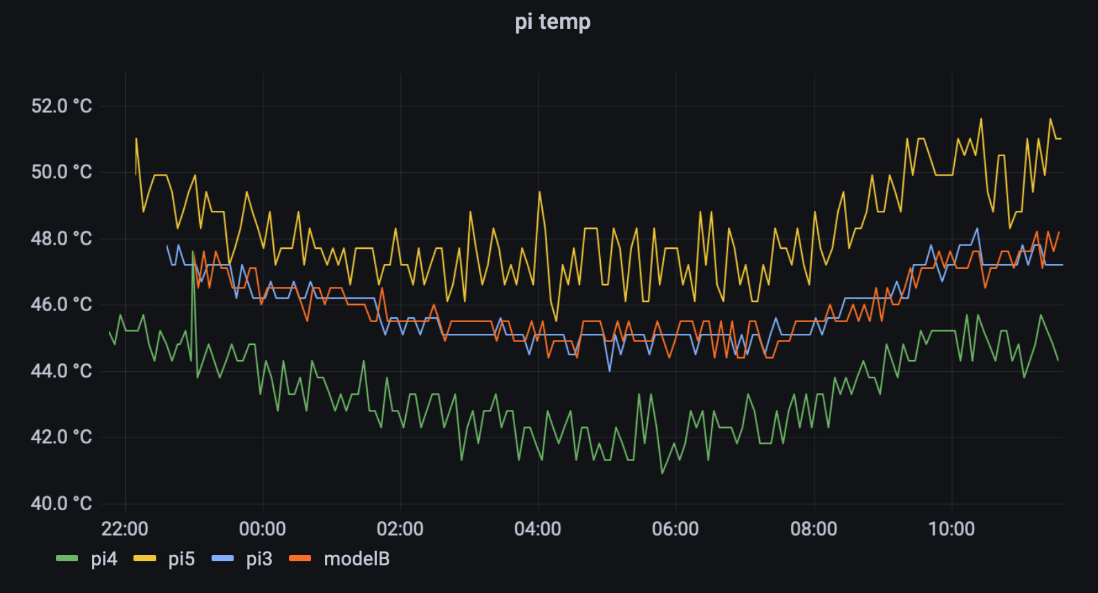Click the orange modelB legend color swatch
This screenshot has width=1098, height=593.
click(300, 558)
